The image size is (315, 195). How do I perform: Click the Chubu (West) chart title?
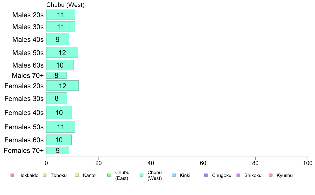point(65,5)
